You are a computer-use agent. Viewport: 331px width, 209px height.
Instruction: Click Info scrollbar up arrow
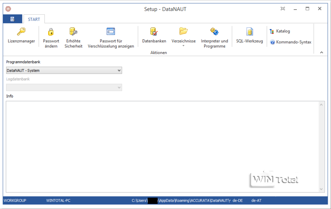tap(321, 105)
